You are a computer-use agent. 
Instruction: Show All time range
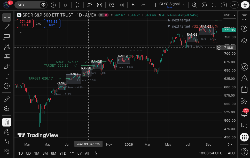click(x=87, y=153)
